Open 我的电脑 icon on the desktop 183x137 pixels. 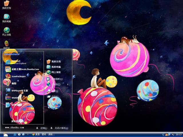click(7, 18)
